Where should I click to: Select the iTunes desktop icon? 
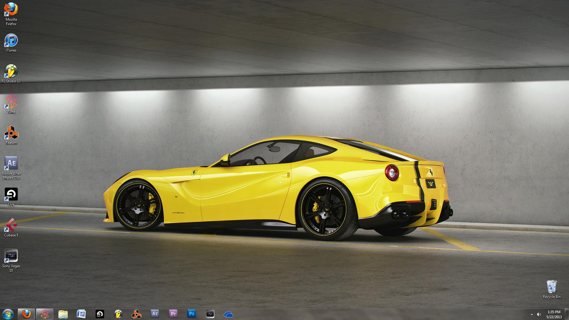click(11, 43)
